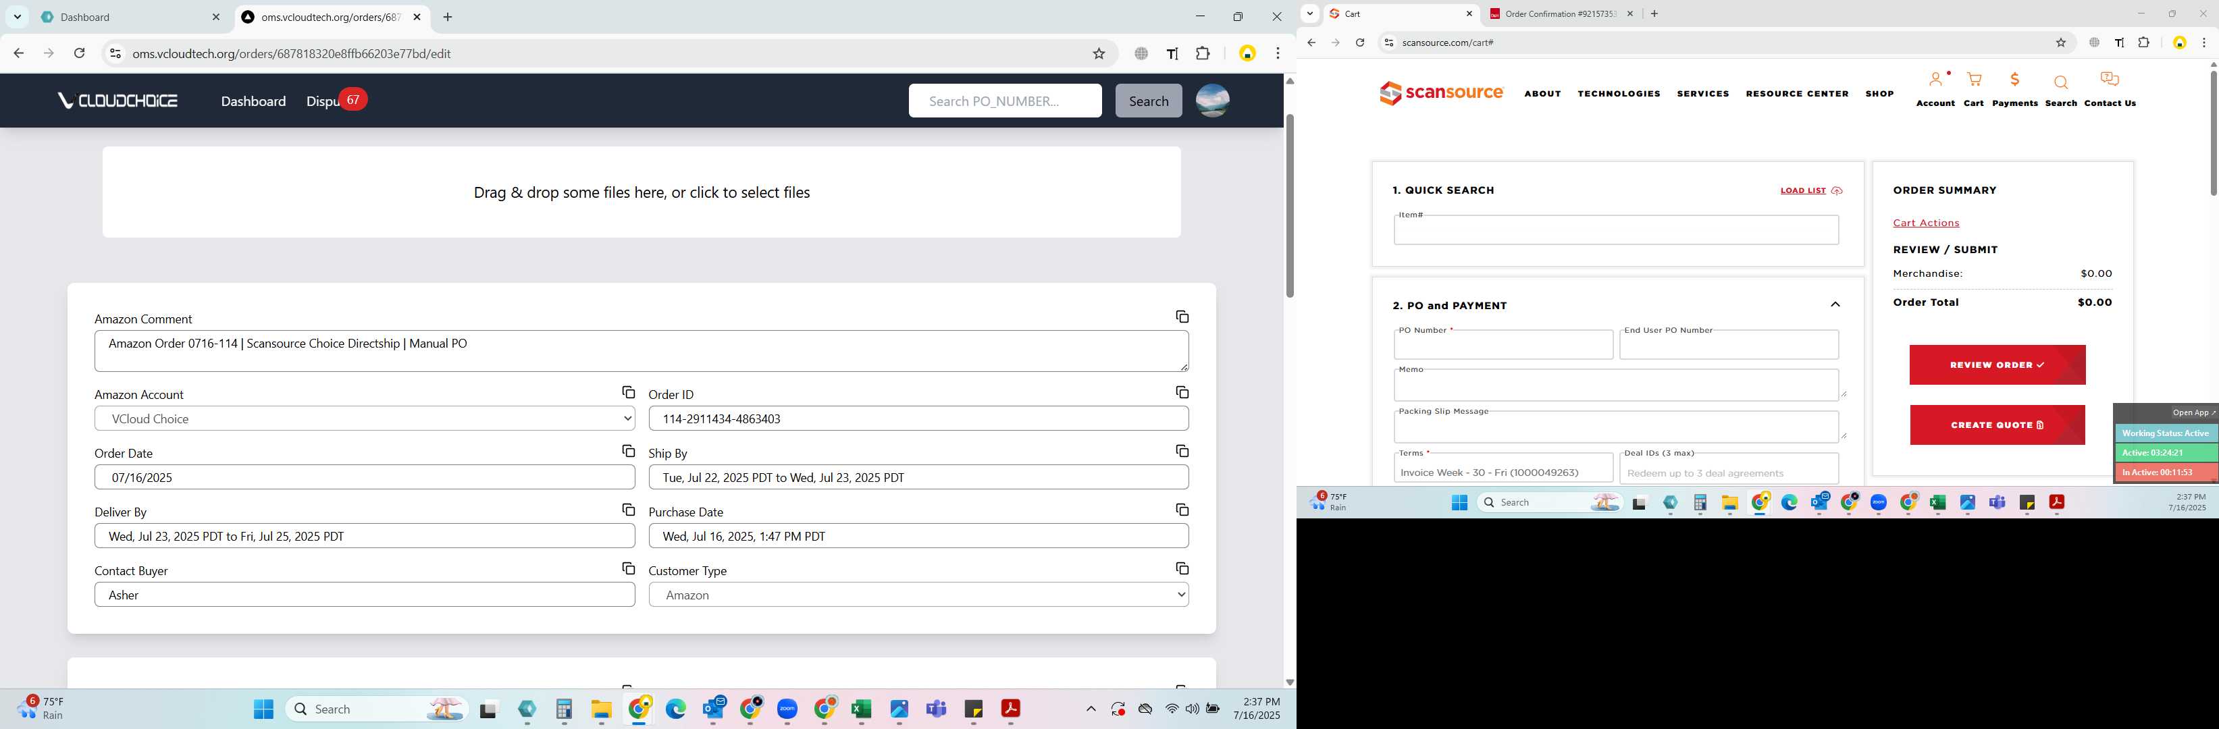Open the CloudChoice Dashboard nav item

[x=253, y=101]
